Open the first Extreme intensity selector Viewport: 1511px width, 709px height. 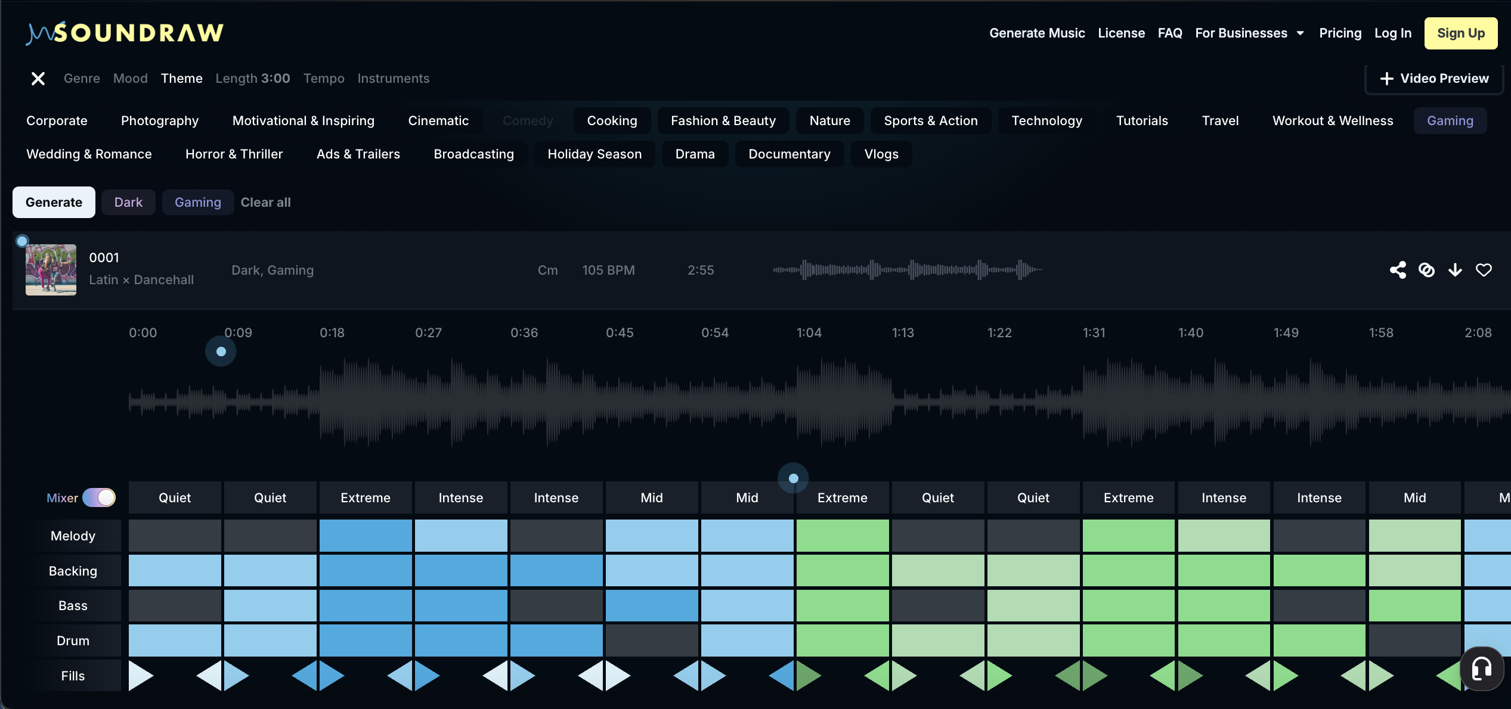pos(366,497)
